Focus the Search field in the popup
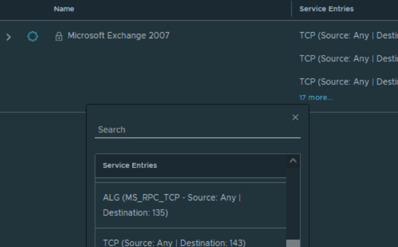398x247 pixels. click(198, 130)
